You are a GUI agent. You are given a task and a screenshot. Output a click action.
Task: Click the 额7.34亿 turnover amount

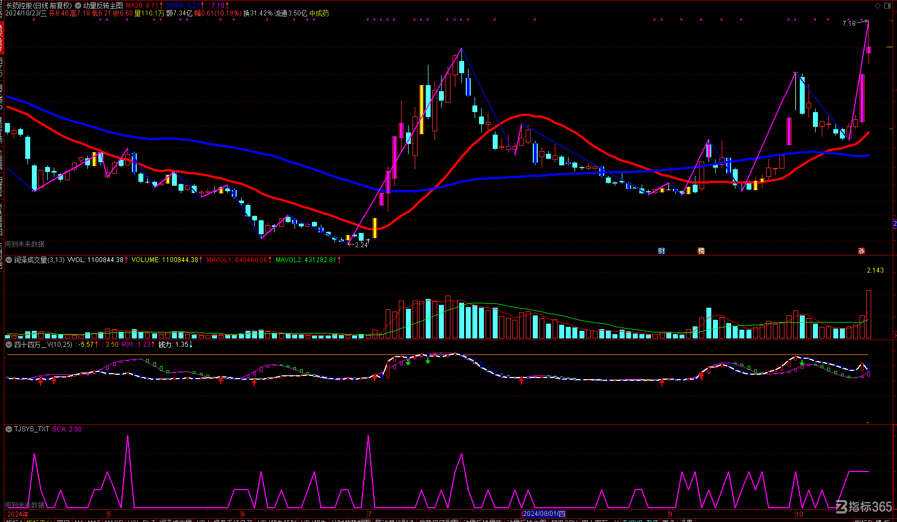click(179, 13)
